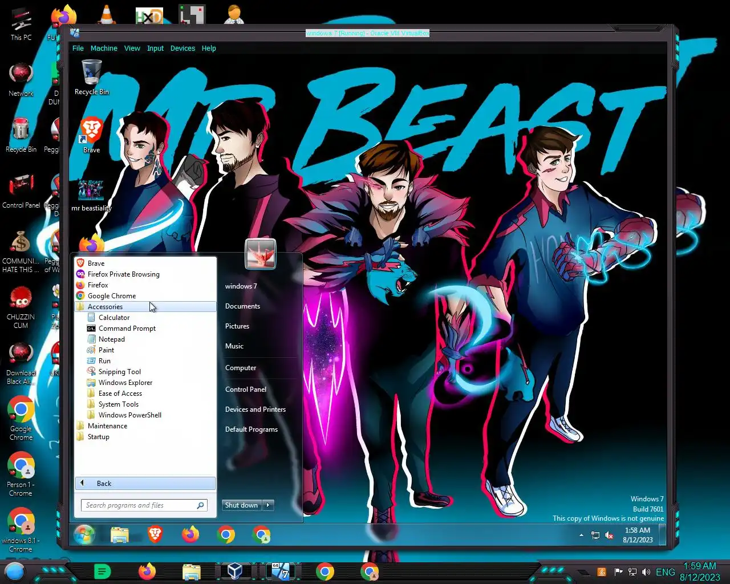Viewport: 730px width, 584px height.
Task: Click the Shut down button
Action: click(242, 505)
